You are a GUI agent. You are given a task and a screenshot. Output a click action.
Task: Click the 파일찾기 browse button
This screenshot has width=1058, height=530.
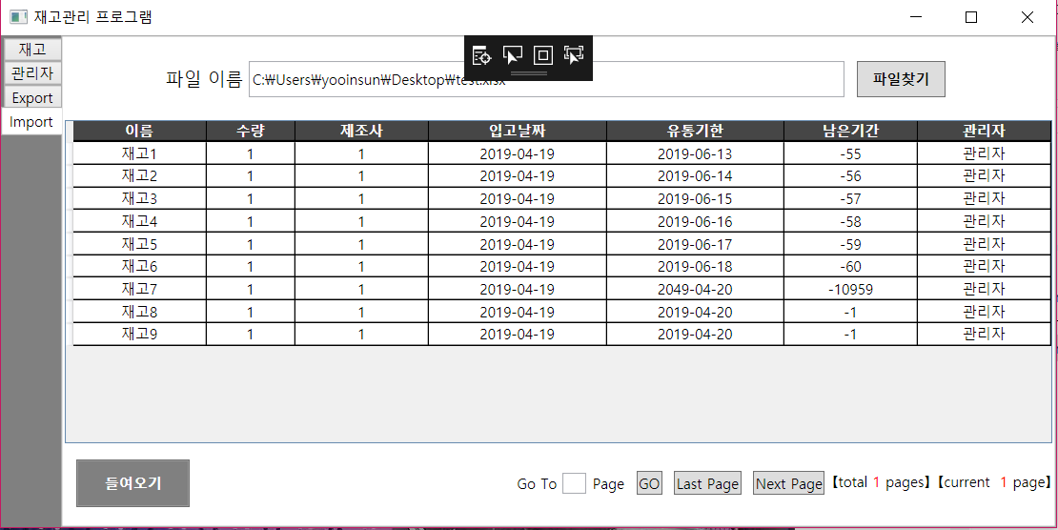[x=901, y=79]
